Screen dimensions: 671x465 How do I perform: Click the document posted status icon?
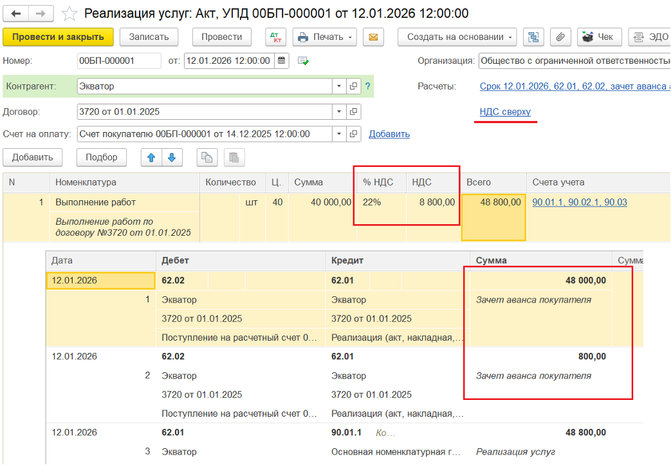[x=303, y=61]
